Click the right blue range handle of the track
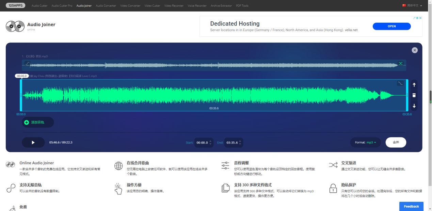The height and width of the screenshot is (211, 432). (407, 95)
